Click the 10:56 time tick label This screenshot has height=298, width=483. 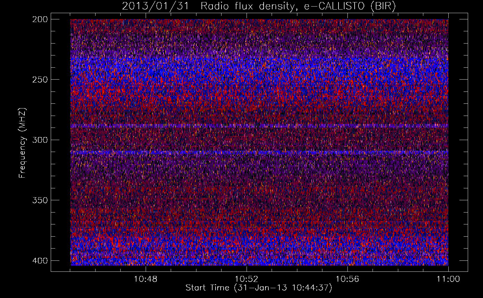click(x=347, y=279)
